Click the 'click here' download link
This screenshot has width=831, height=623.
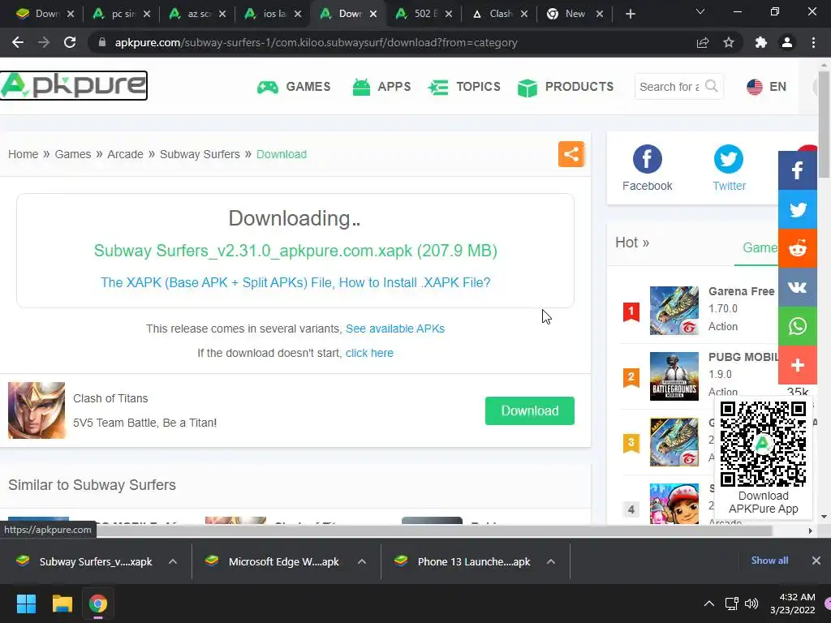click(x=369, y=353)
